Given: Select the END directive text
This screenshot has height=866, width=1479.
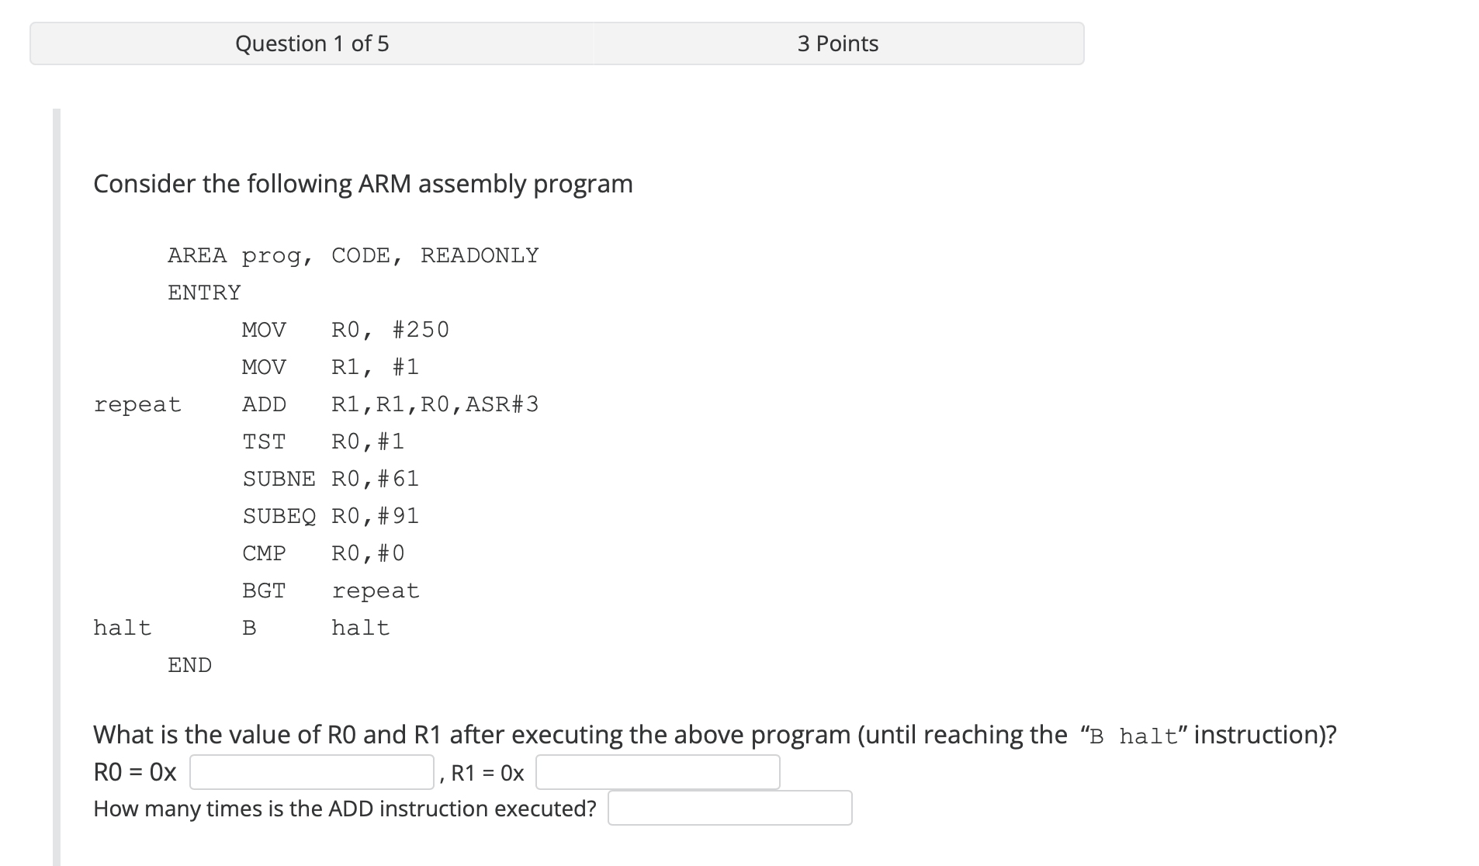Looking at the screenshot, I should (x=189, y=664).
